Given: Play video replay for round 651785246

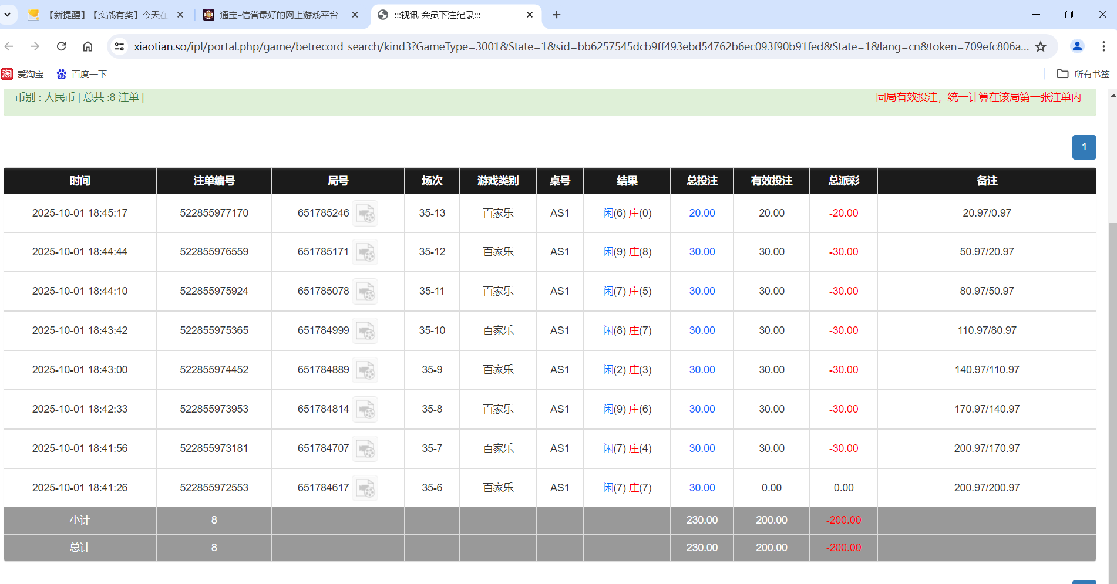Looking at the screenshot, I should pyautogui.click(x=366, y=214).
